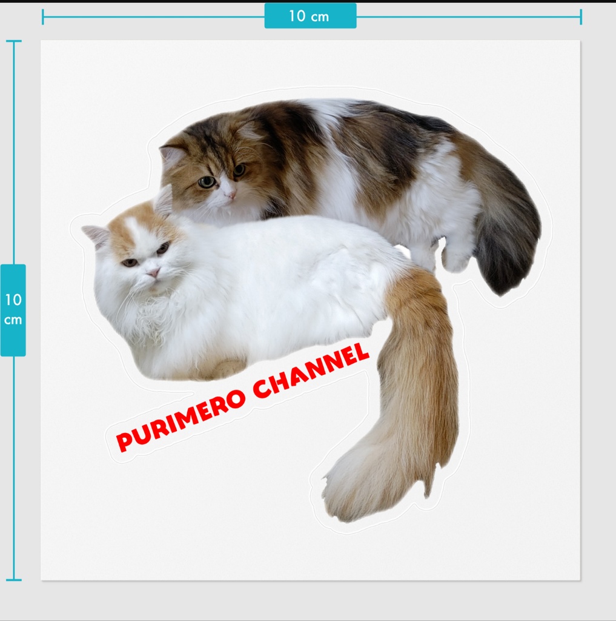Click the left 10 cm height label
Viewport: 616px width, 621px height.
coord(13,310)
